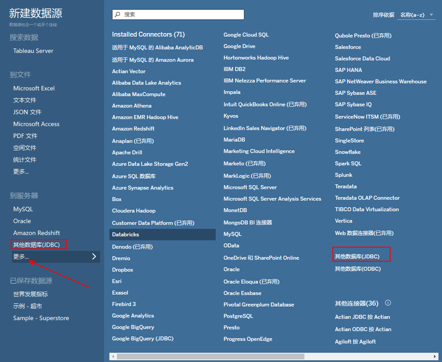Select SAP HANA connector
Viewport: 442px width, 362px height.
(348, 70)
